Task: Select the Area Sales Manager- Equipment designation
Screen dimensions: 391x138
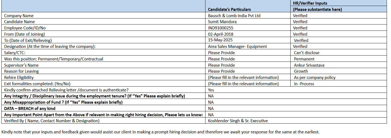Action: point(237,47)
